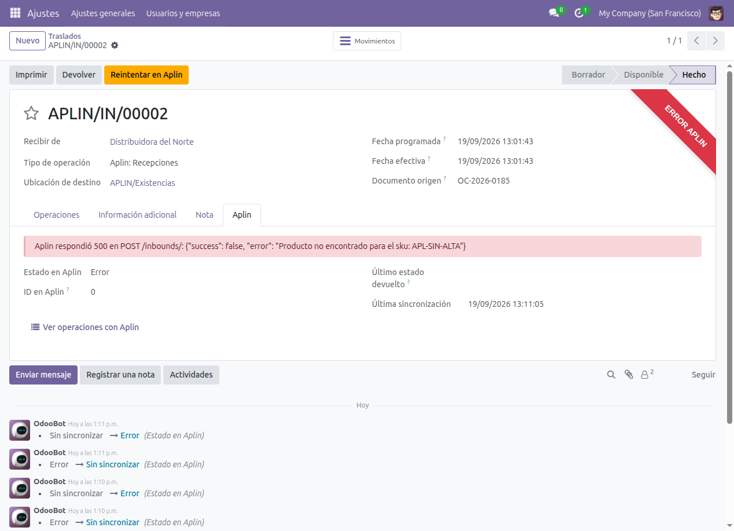Screen dimensions: 734x531
Task: Click the user avatar in top bar
Action: (716, 13)
